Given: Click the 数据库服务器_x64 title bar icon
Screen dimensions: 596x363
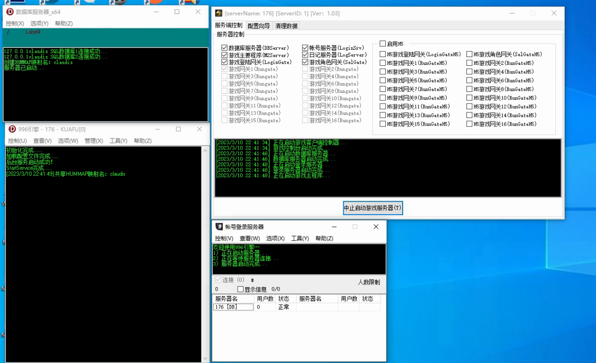Looking at the screenshot, I should pos(10,12).
